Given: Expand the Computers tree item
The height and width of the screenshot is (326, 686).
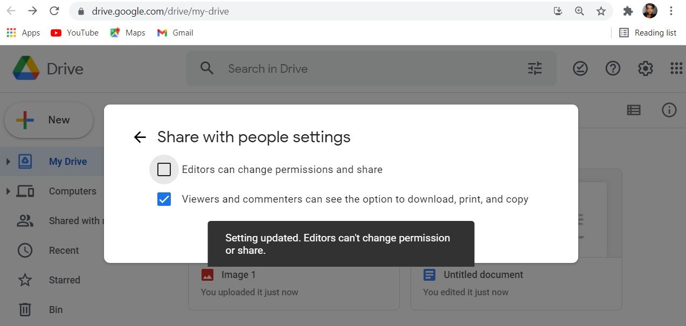Looking at the screenshot, I should [8, 191].
